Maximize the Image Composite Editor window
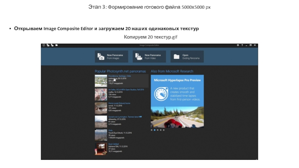The height and width of the screenshot is (168, 299). 250,45
